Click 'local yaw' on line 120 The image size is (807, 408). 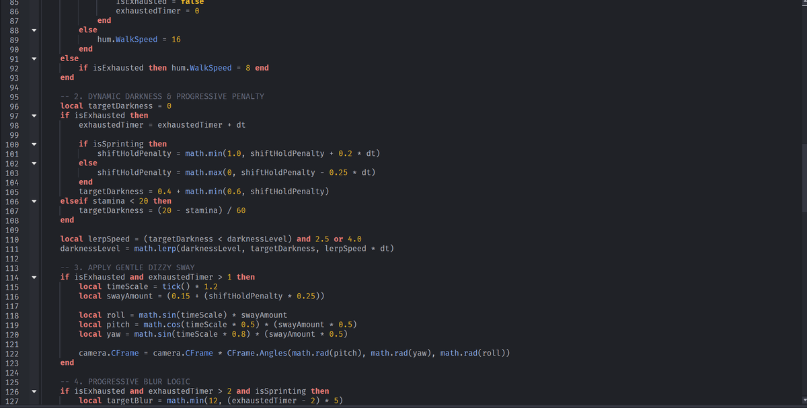tap(100, 334)
